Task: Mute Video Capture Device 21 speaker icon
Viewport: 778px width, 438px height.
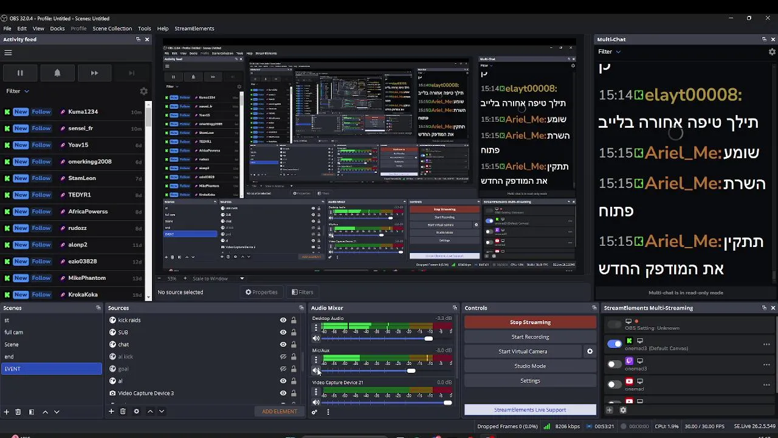Action: pyautogui.click(x=316, y=402)
